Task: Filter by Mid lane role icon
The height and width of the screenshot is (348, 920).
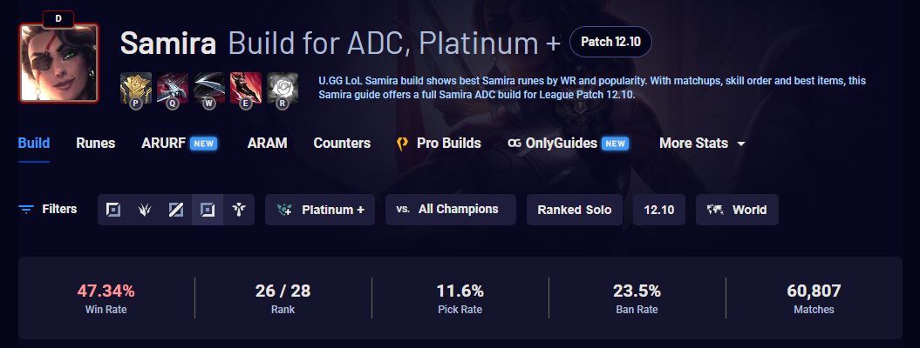Action: click(x=176, y=210)
